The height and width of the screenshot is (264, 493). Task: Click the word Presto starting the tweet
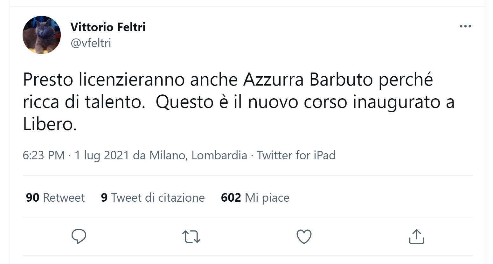pos(48,80)
